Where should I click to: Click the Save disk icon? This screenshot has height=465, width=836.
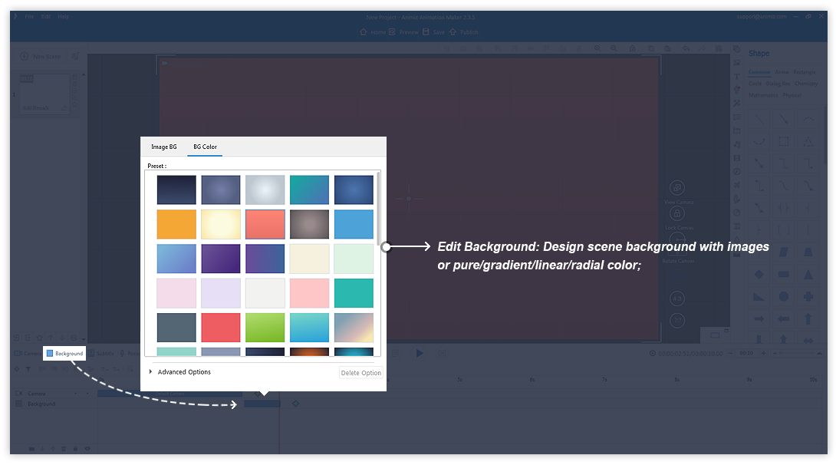pos(426,32)
